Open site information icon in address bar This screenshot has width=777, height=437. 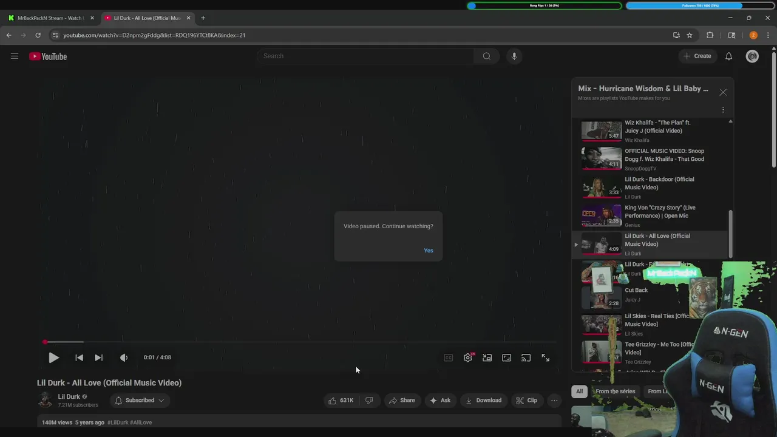(x=55, y=35)
